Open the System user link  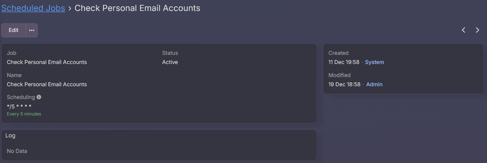[374, 62]
